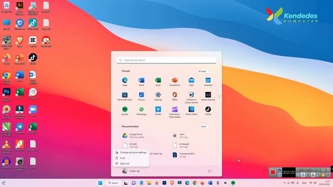Screen dimensions: 333x187
Task: Click the Start menu search field
Action: click(x=166, y=60)
